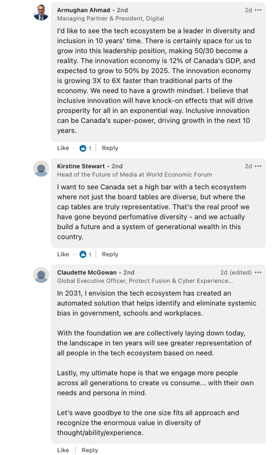Open Claudette McGowan's profile via name
The width and height of the screenshot is (273, 455).
[x=87, y=272]
